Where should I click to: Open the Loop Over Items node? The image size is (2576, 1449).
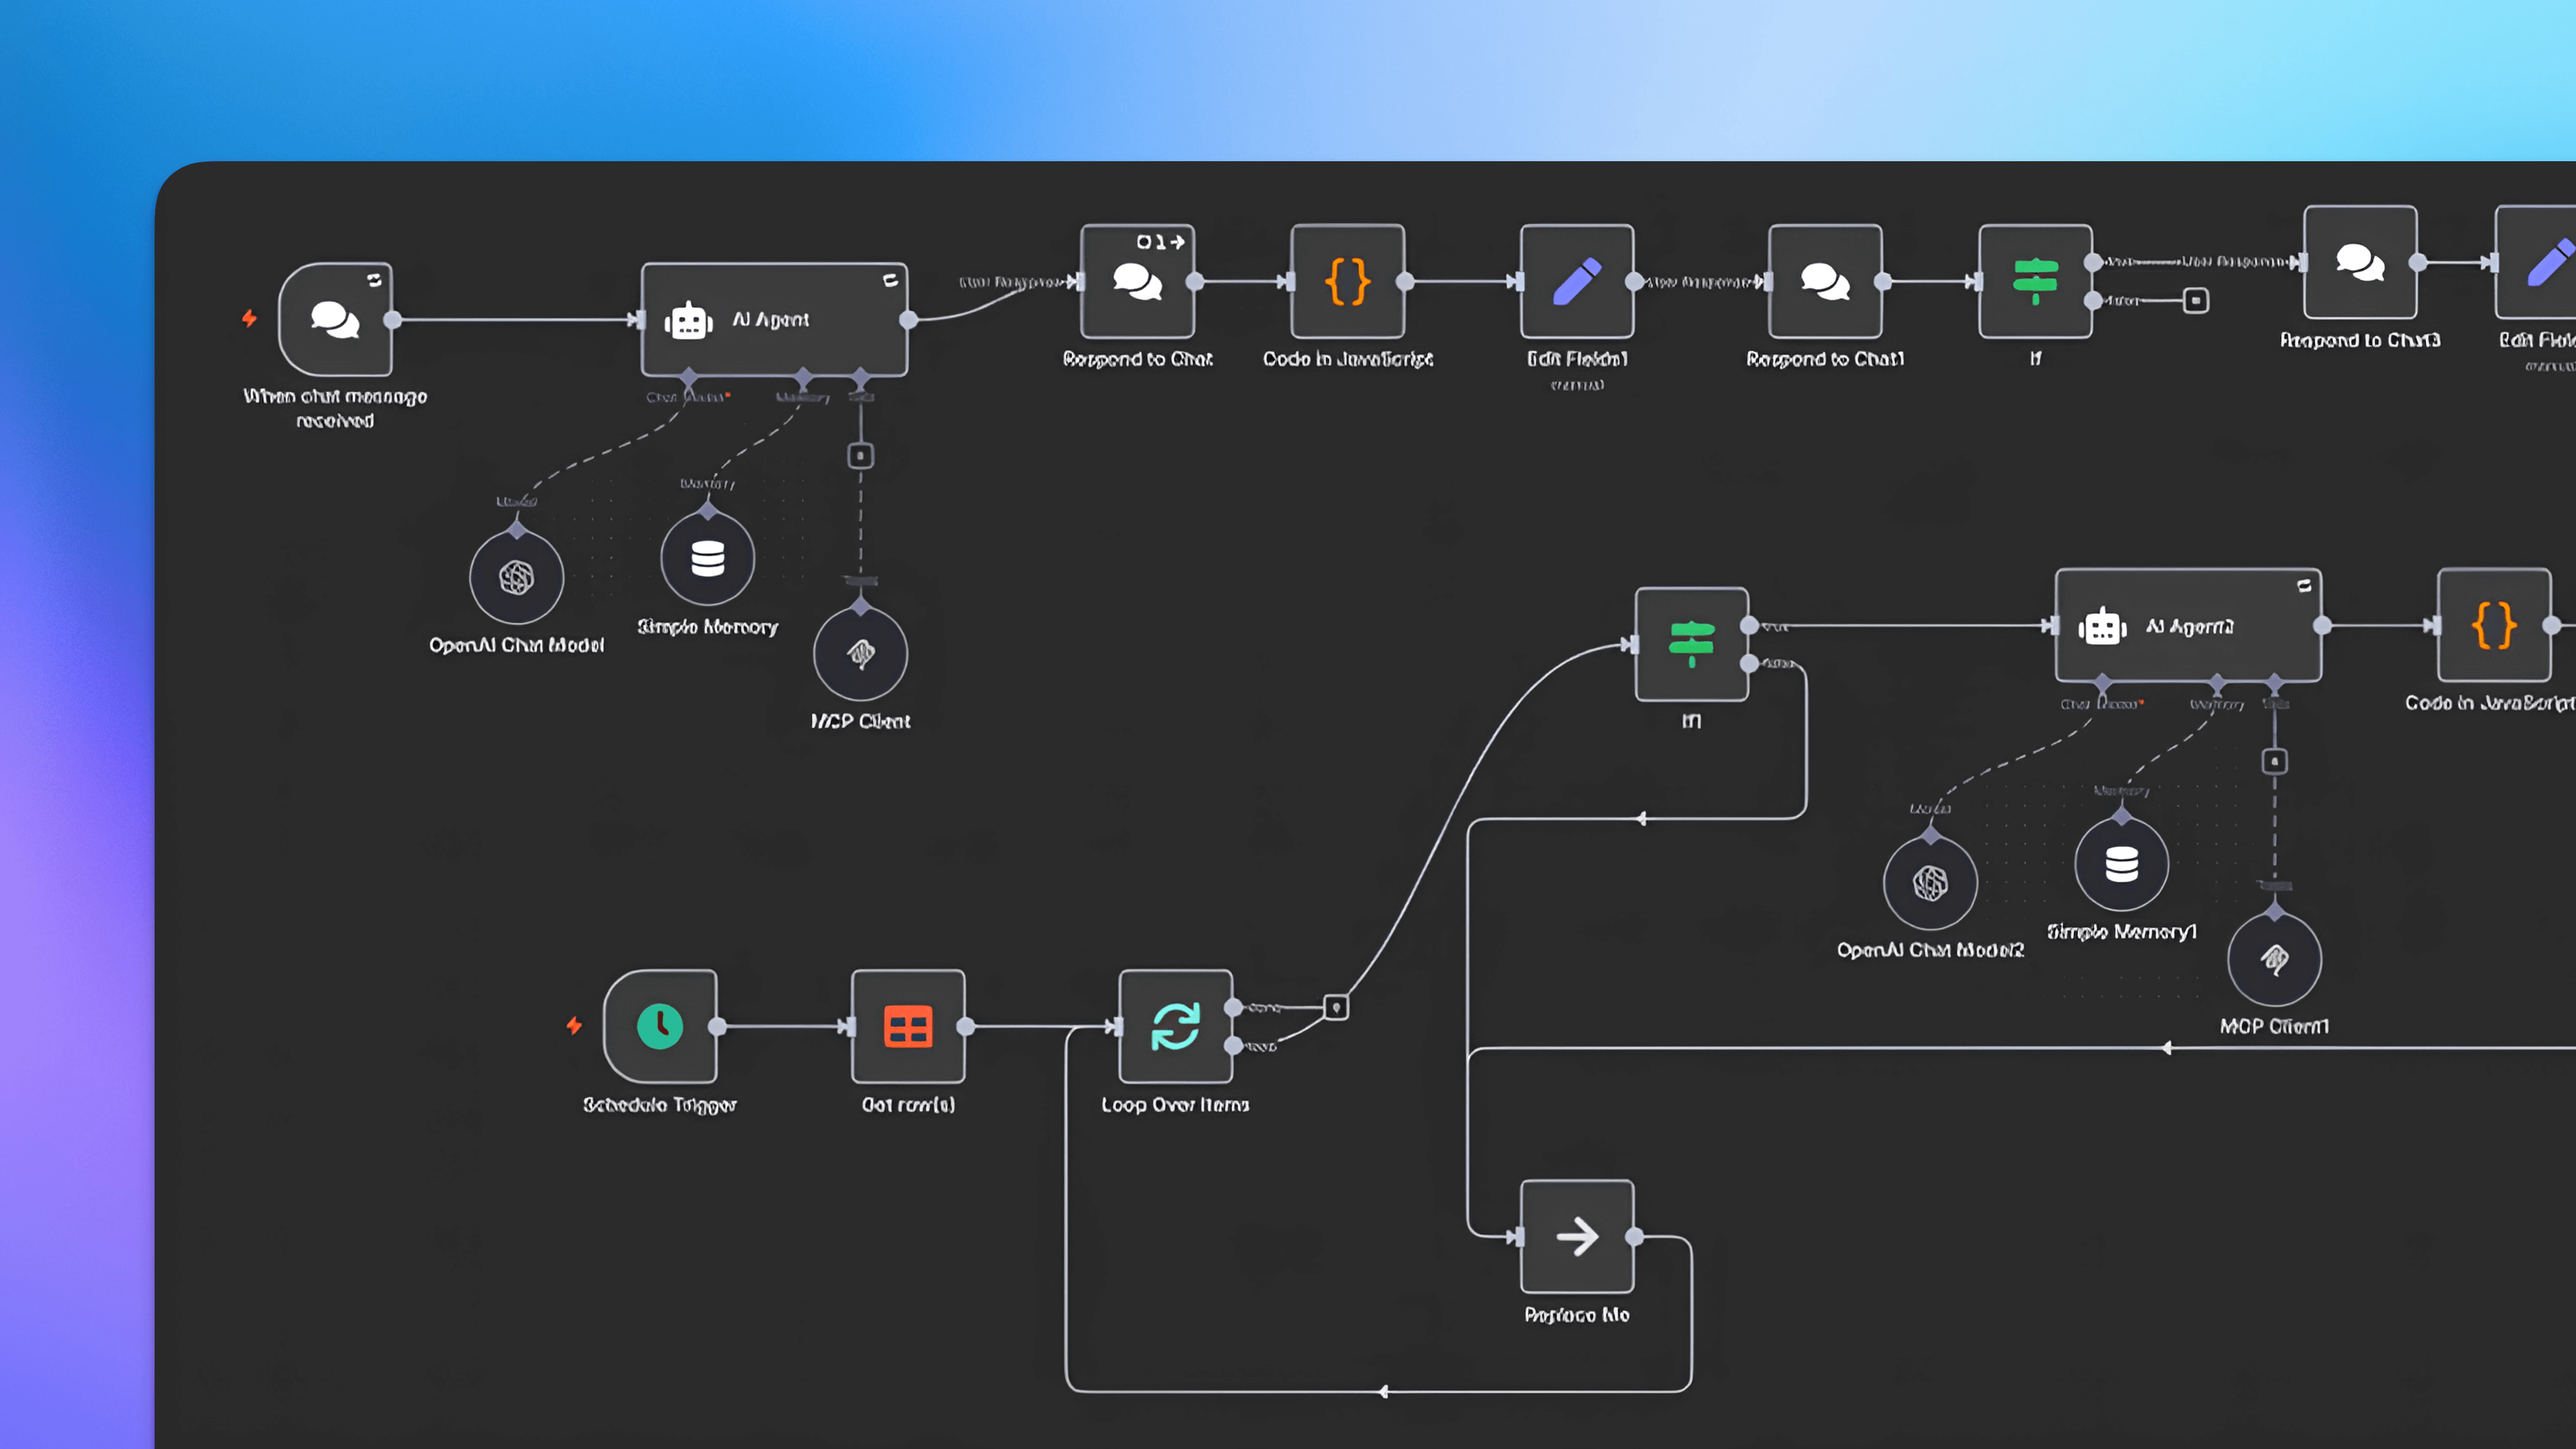1175,1026
